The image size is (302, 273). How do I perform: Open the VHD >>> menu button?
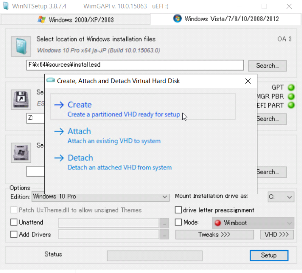coord(277,235)
